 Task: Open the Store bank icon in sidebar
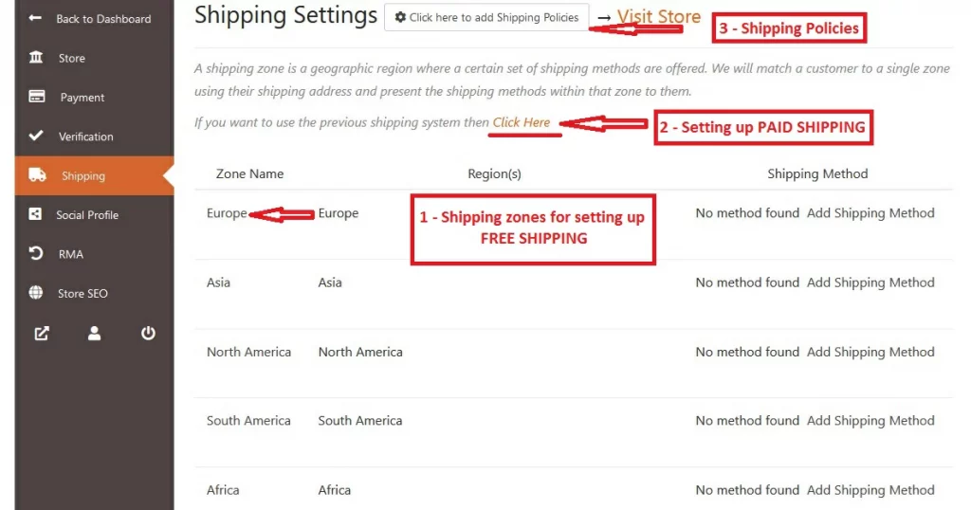click(36, 58)
